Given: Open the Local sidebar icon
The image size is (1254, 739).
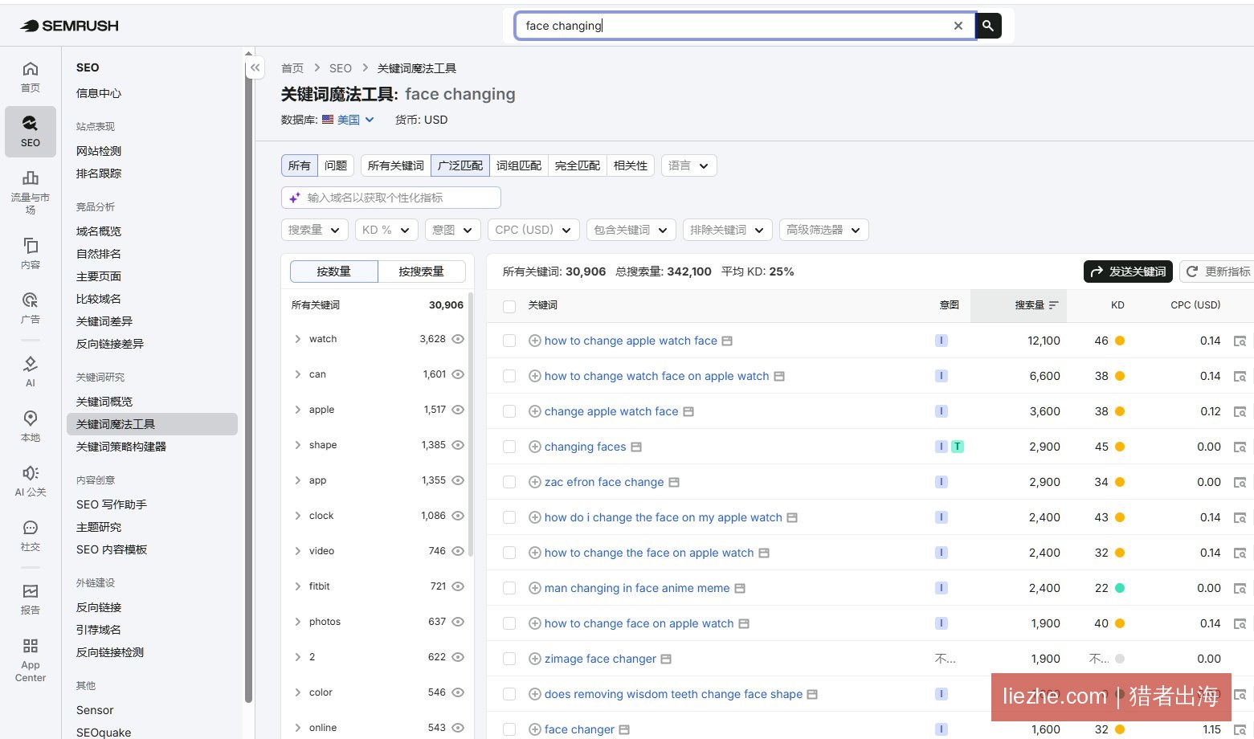Looking at the screenshot, I should (31, 426).
